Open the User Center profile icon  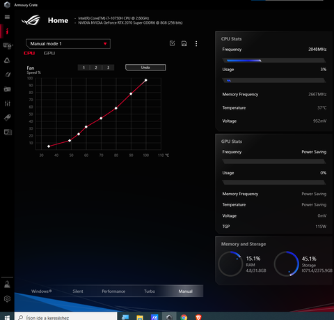(x=7, y=284)
